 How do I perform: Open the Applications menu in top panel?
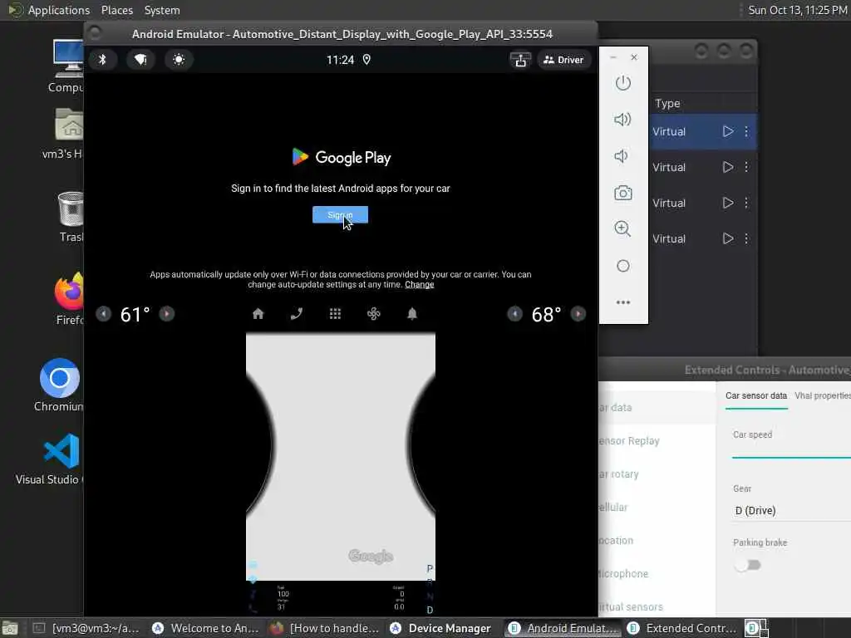[x=49, y=10]
